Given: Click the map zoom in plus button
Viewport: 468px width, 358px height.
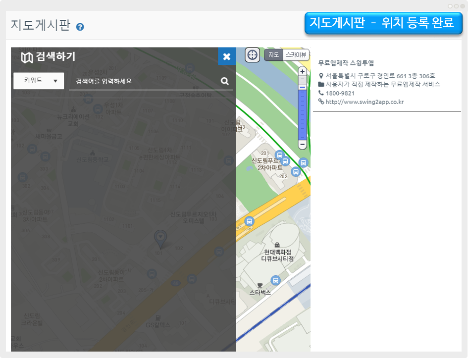Looking at the screenshot, I should [303, 71].
